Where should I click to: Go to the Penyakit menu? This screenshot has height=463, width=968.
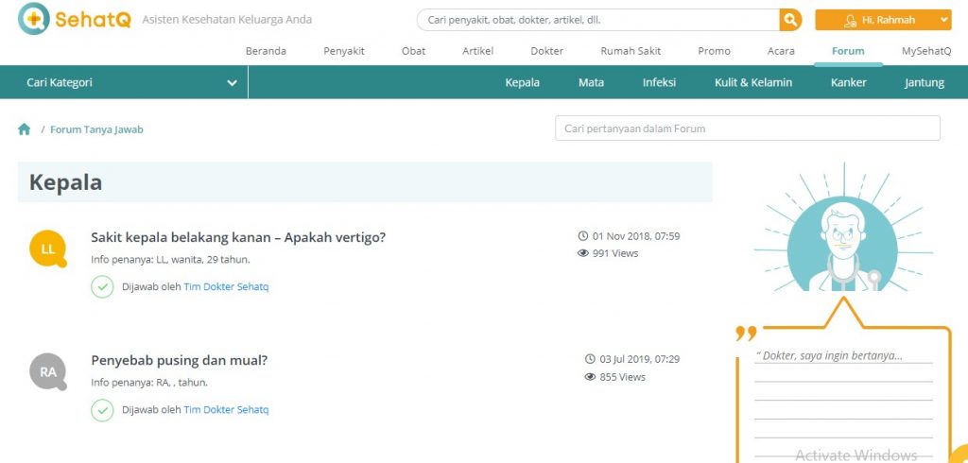[x=344, y=51]
